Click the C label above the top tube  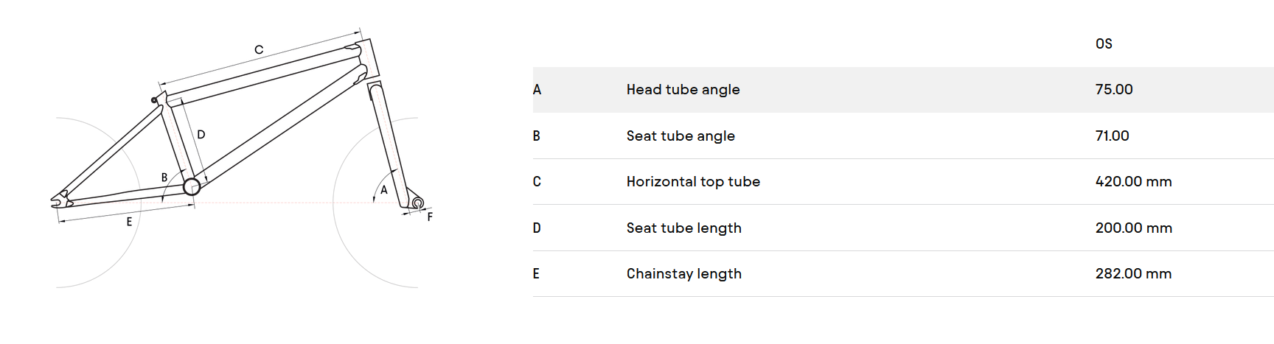259,49
